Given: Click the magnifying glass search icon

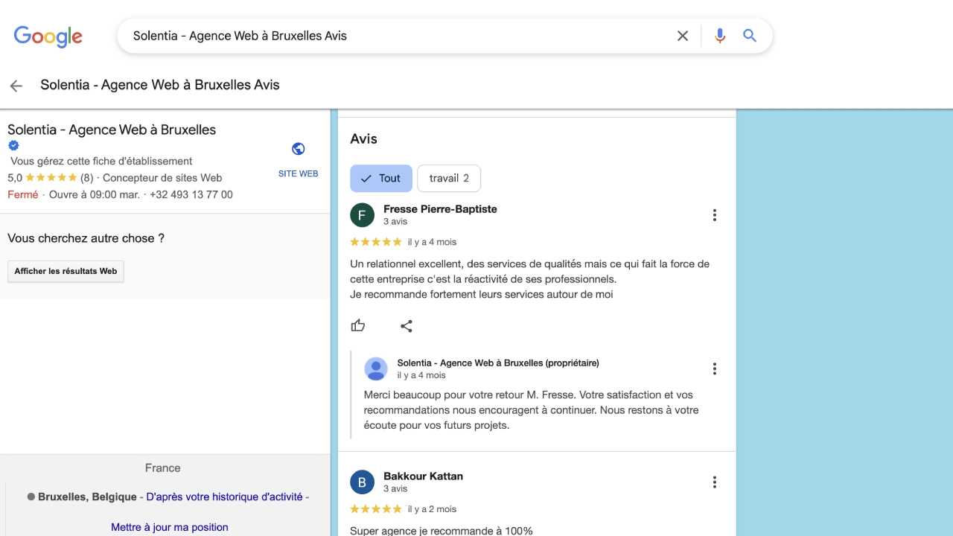Looking at the screenshot, I should [x=750, y=36].
